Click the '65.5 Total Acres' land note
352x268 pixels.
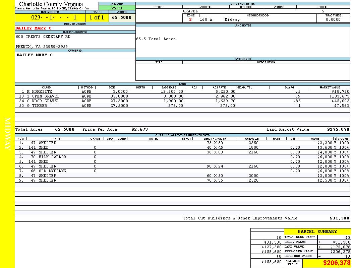click(156, 39)
